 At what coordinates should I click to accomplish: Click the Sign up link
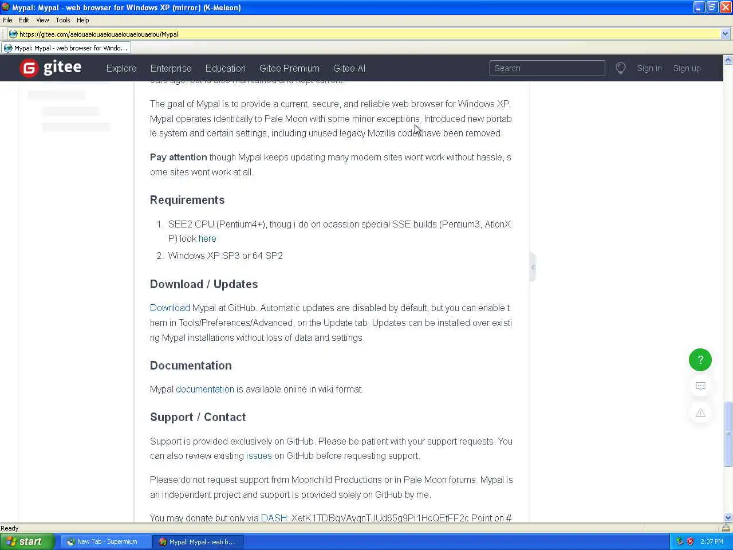687,68
